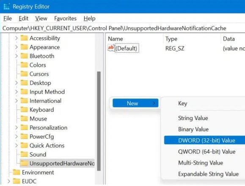Viewport: 245px width, 186px height.
Task: Choose String Value from submenu
Action: coord(193,118)
